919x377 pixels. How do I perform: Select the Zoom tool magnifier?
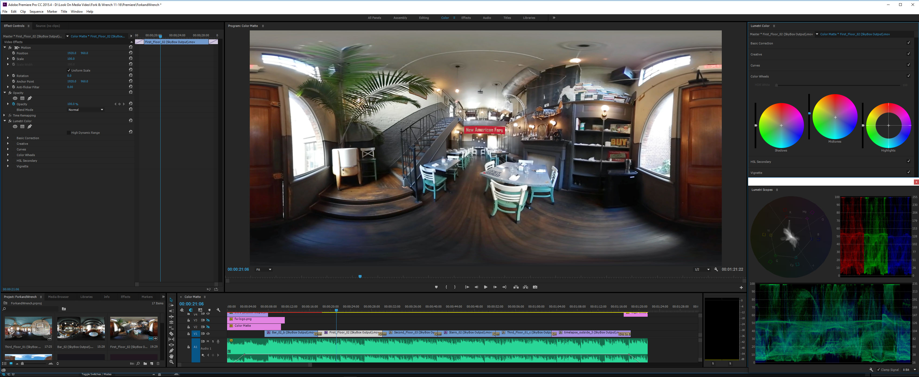(x=171, y=362)
